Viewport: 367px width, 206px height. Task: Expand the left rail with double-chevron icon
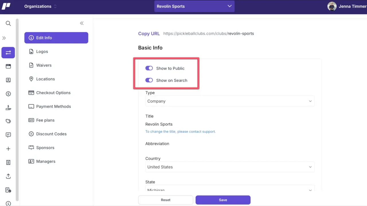tap(4, 38)
